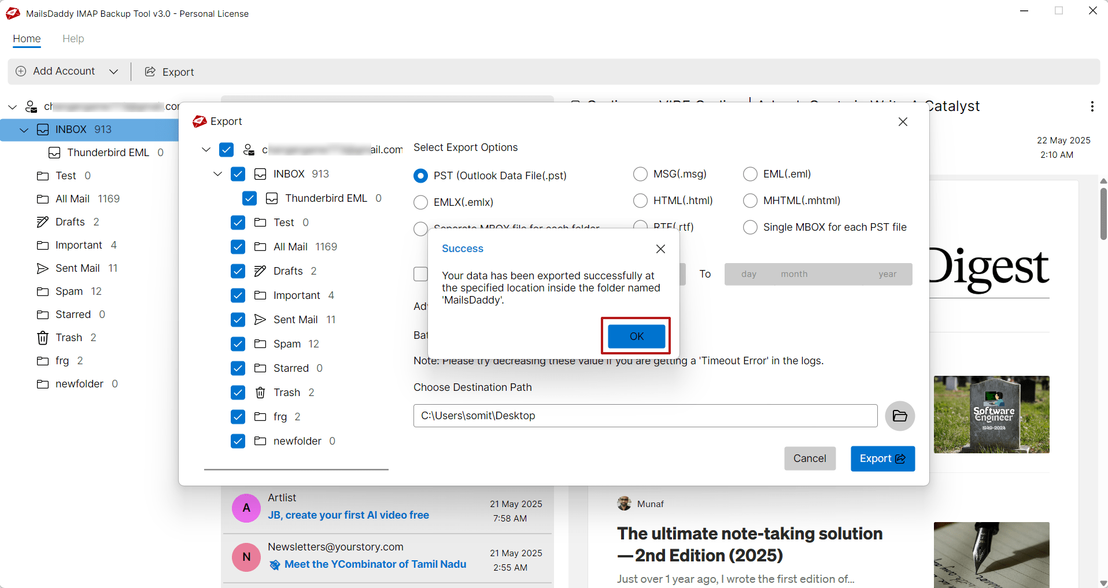Uncheck Drafts checkbox in Export tree
1108x588 pixels.
(x=238, y=271)
